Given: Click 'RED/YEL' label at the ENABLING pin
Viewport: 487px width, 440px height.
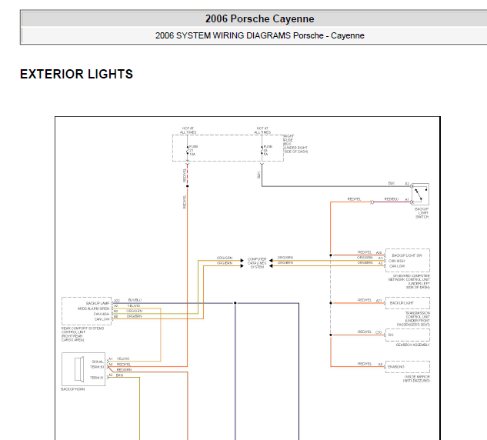Looking at the screenshot, I should click(x=365, y=364).
